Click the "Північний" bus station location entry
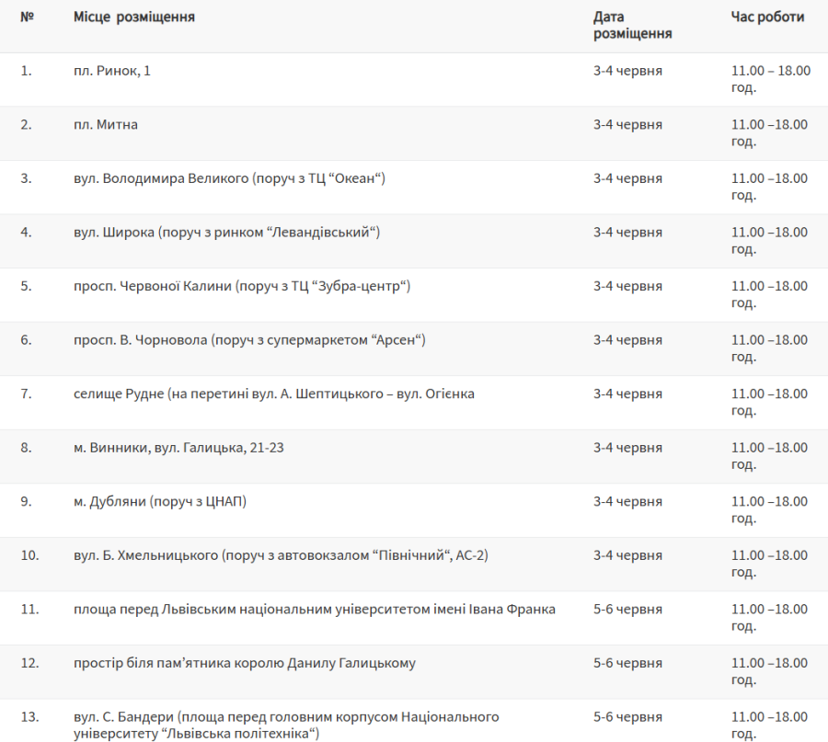Viewport: 828px width, 742px height. [281, 555]
